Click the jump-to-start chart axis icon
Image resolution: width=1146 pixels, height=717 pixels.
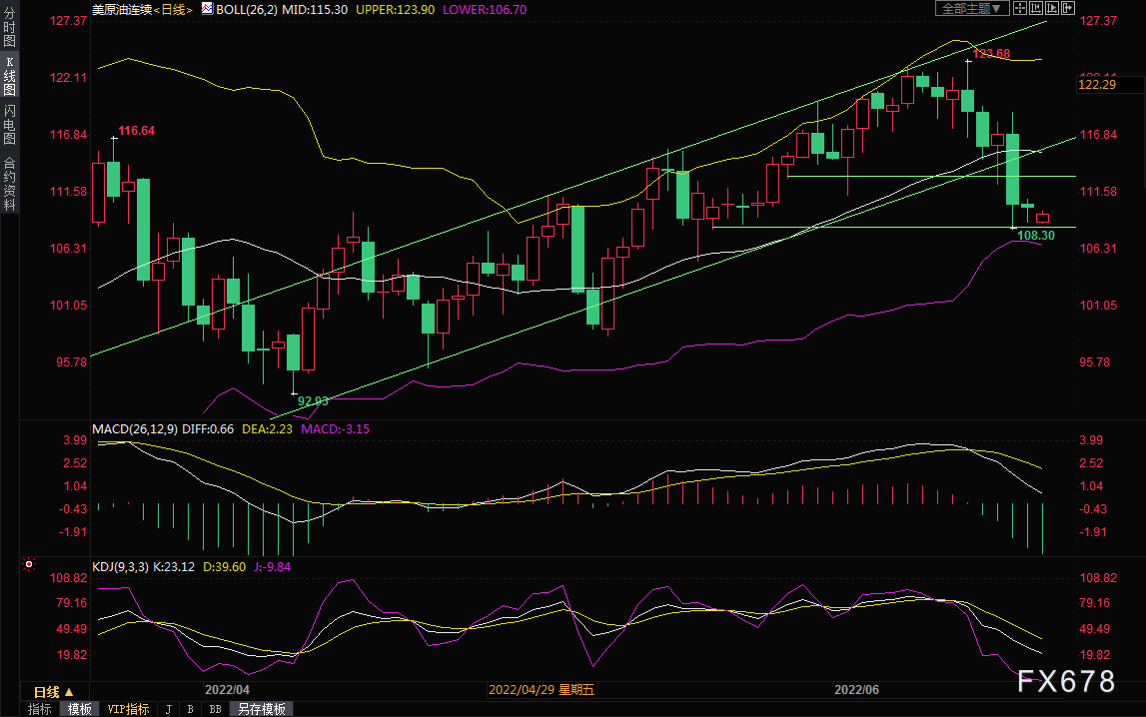1036,8
